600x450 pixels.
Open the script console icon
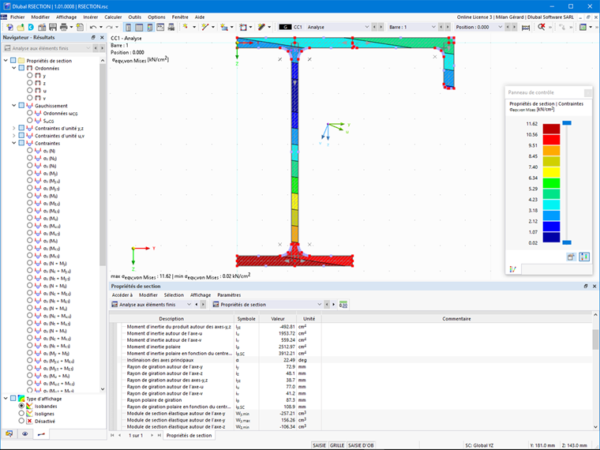[x=160, y=27]
